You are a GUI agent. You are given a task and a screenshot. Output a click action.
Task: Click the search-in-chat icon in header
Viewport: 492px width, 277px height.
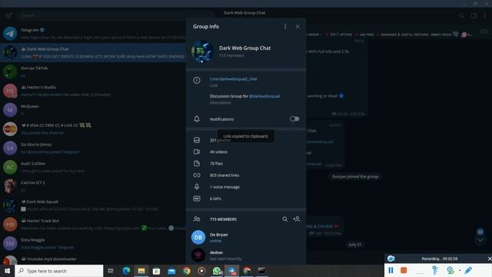[x=461, y=15]
